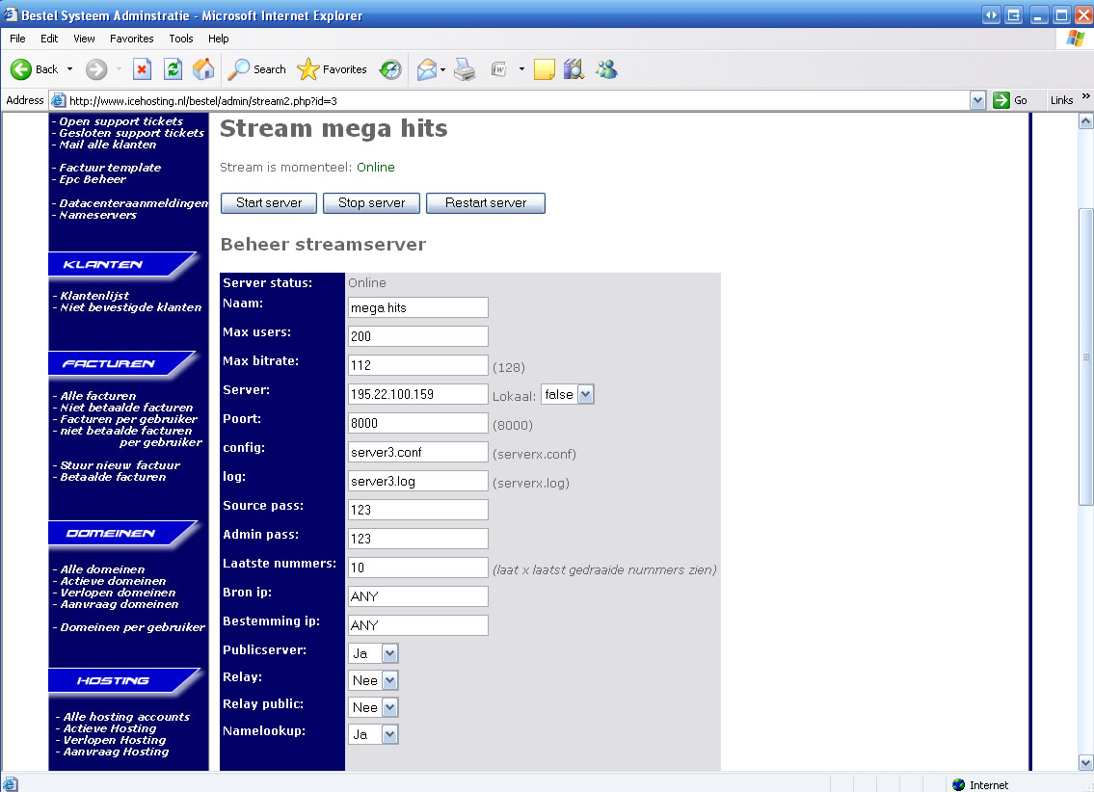Click the Research books icon
Image resolution: width=1094 pixels, height=792 pixels.
(574, 69)
